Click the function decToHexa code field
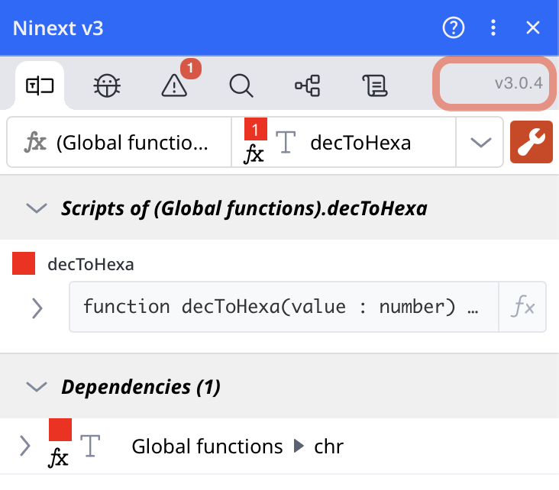Screen dimensions: 559x490 tap(283, 307)
